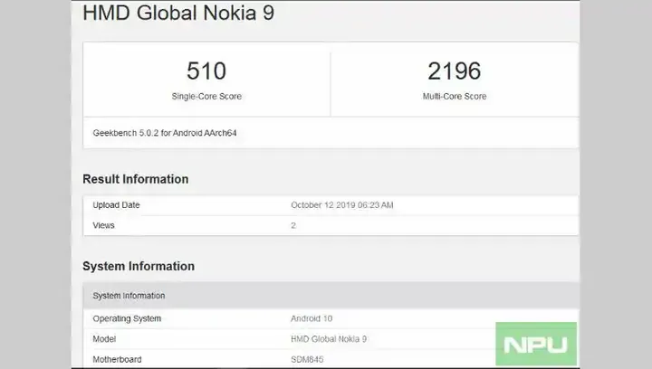The image size is (652, 369).
Task: Select the views count value '2'
Action: pos(293,225)
